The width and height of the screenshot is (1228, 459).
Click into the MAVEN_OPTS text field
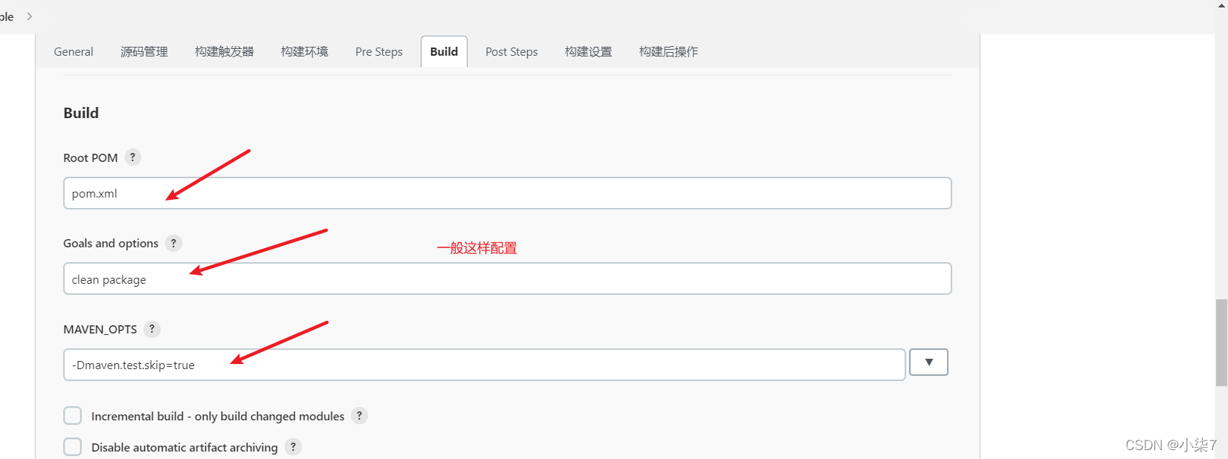[x=485, y=365]
